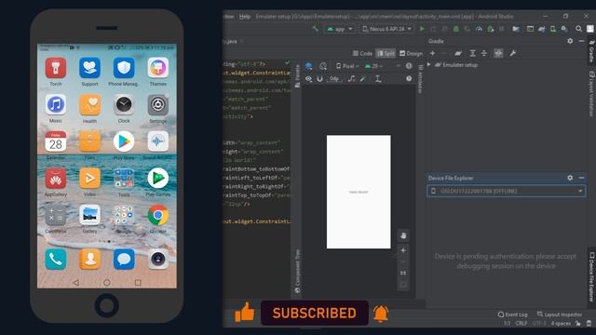
Task: Click the zoom in plus in design view
Action: pyautogui.click(x=403, y=250)
